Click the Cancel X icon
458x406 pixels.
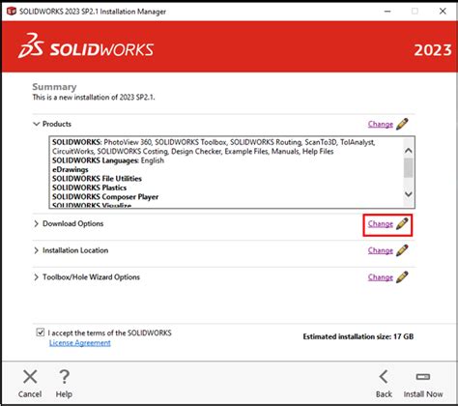click(x=30, y=376)
